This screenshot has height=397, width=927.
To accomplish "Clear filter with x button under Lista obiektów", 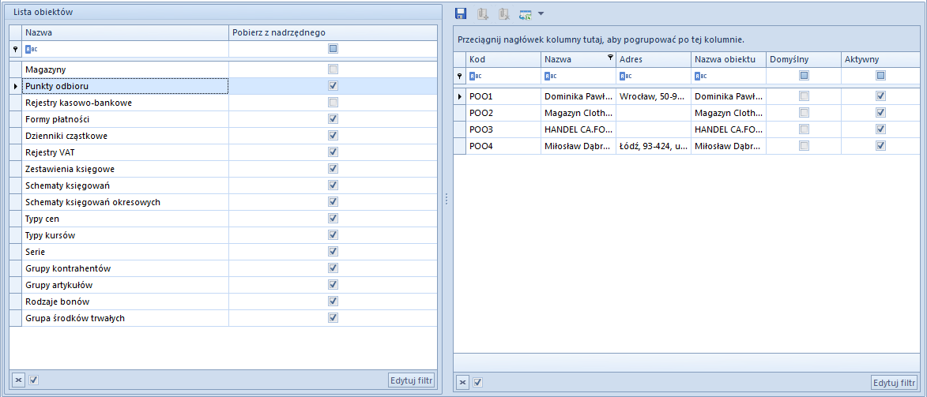I will click(18, 380).
